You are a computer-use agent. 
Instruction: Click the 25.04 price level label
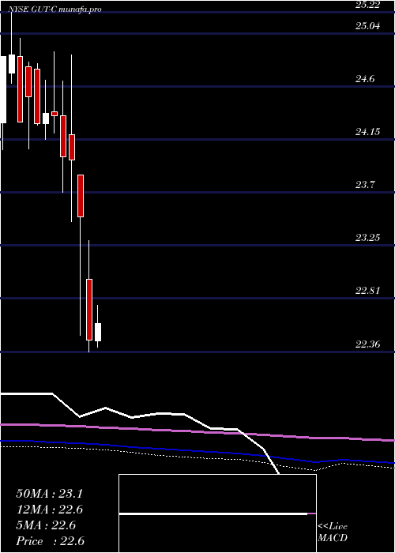click(x=367, y=26)
